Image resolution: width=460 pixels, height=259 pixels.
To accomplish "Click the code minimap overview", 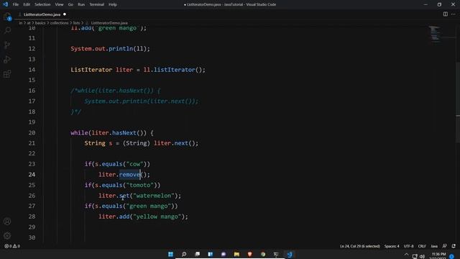I will pyautogui.click(x=435, y=34).
